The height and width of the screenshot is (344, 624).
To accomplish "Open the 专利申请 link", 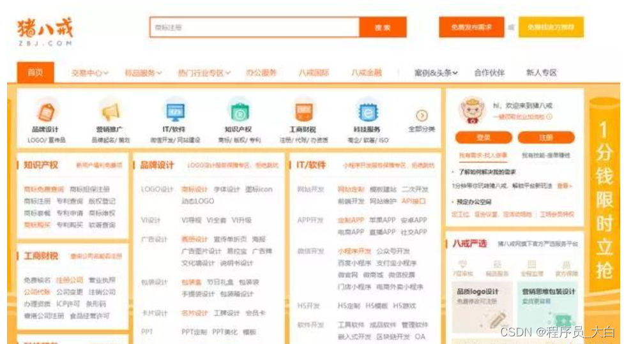I will [x=70, y=213].
